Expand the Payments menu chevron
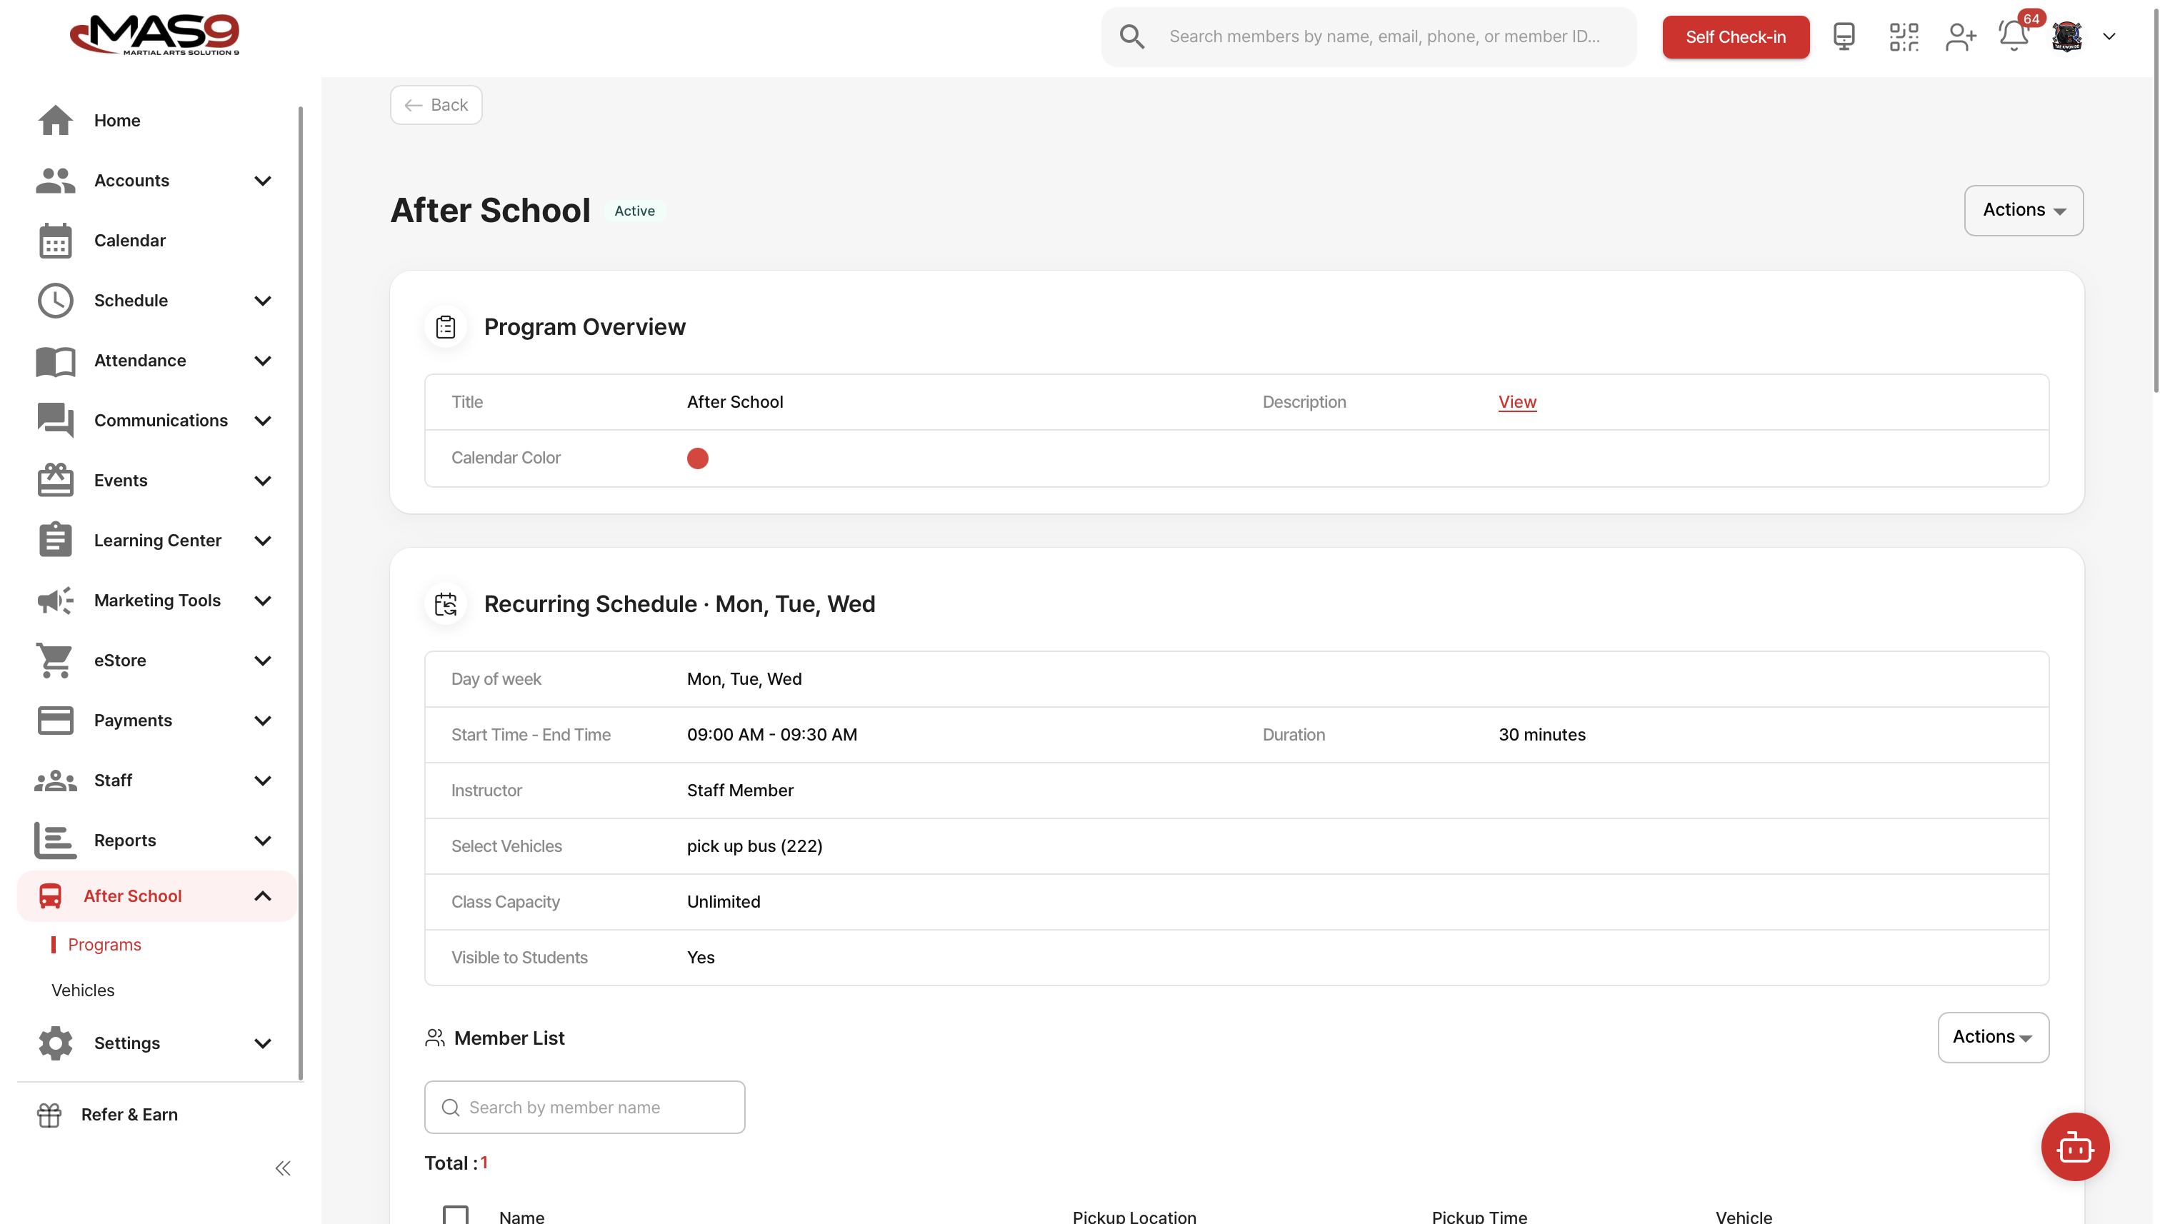The height and width of the screenshot is (1224, 2160). pos(262,721)
